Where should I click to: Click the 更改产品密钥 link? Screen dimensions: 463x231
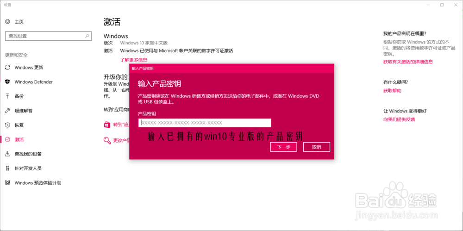click(121, 140)
